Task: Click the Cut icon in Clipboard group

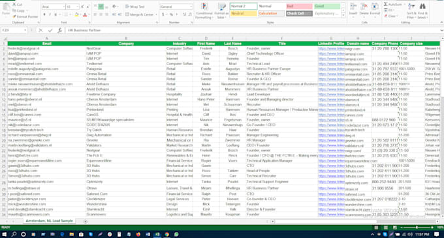Action: pyautogui.click(x=14, y=5)
